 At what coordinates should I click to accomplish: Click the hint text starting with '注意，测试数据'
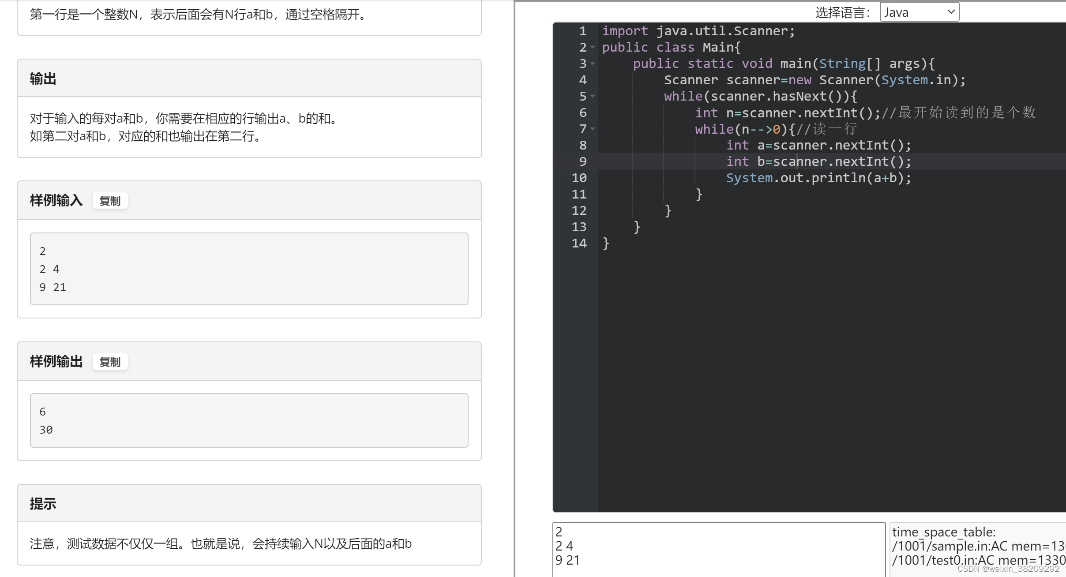(x=221, y=544)
